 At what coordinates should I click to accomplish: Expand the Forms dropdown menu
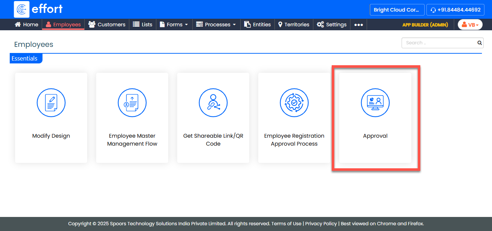coord(174,25)
